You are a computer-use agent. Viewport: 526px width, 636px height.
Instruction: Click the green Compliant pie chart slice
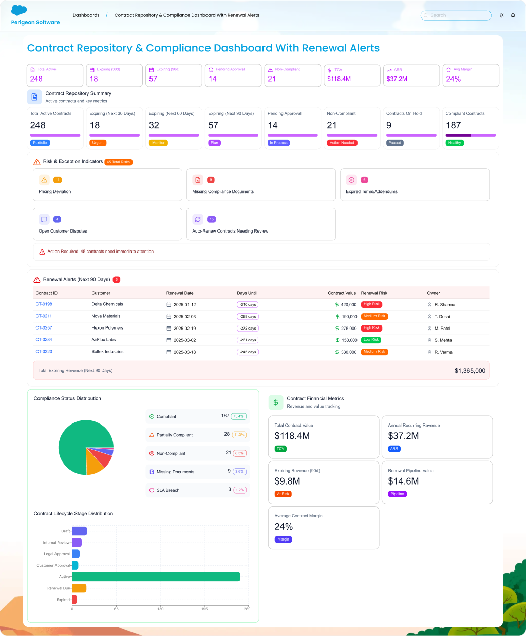point(77,441)
